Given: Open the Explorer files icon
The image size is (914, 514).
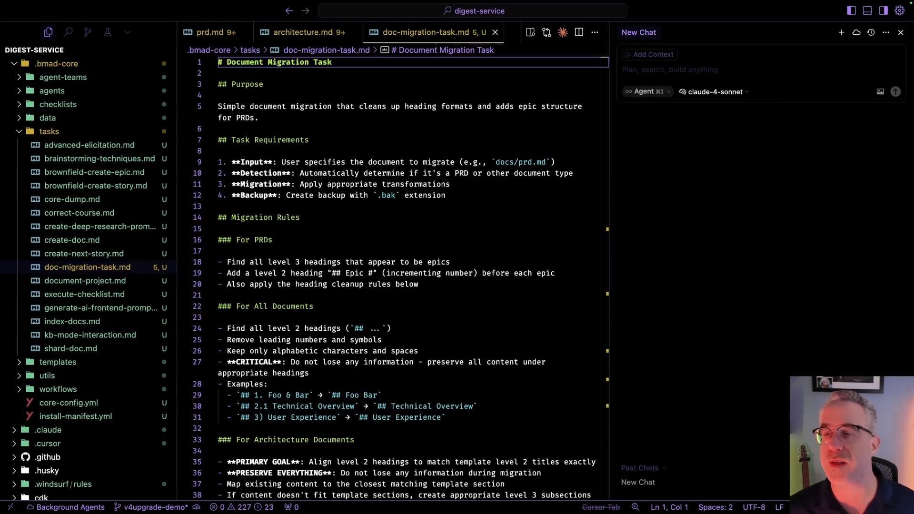Looking at the screenshot, I should click(48, 32).
